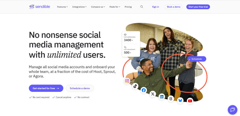Click the headline word unlimited

[x=64, y=55]
